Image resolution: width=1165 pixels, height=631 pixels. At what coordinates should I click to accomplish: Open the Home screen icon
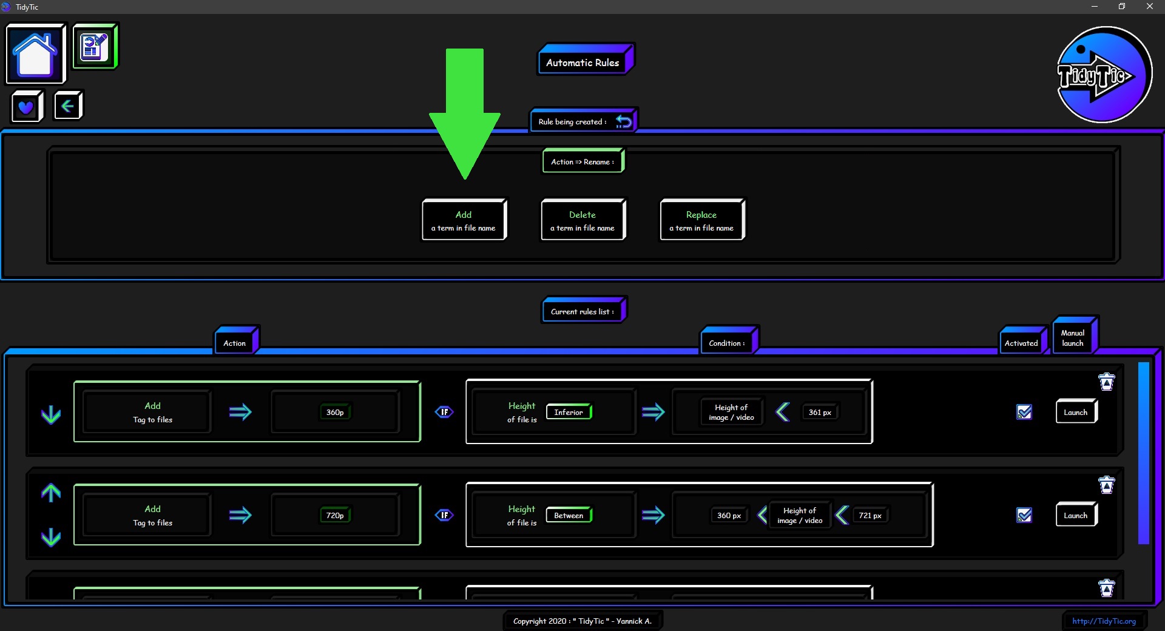(x=35, y=53)
